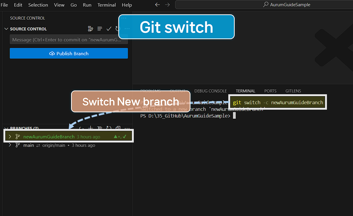Click the AurumGuideSample command center search box

click(264, 5)
